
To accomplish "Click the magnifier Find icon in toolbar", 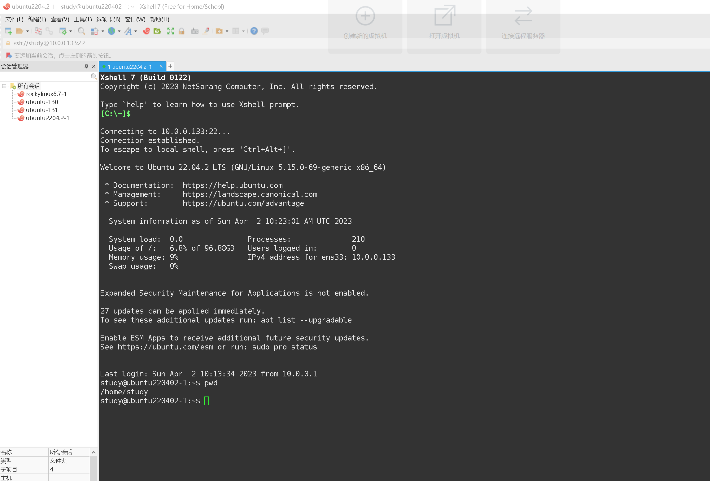I will [x=81, y=31].
